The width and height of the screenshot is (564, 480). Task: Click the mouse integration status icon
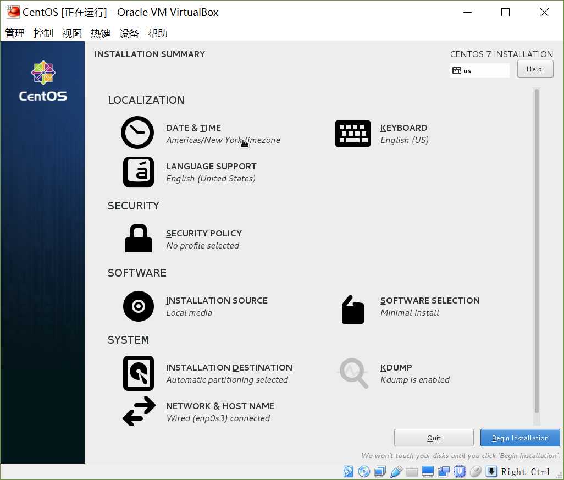click(475, 471)
